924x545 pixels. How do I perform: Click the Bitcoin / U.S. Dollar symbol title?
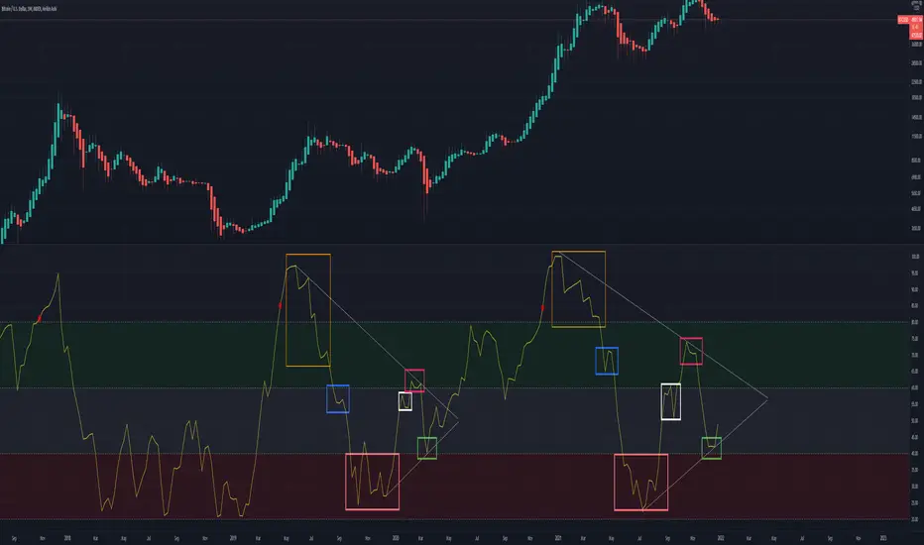click(x=29, y=9)
